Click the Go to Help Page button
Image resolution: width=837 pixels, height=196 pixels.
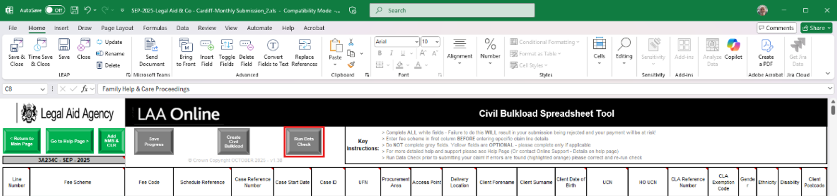click(x=70, y=141)
